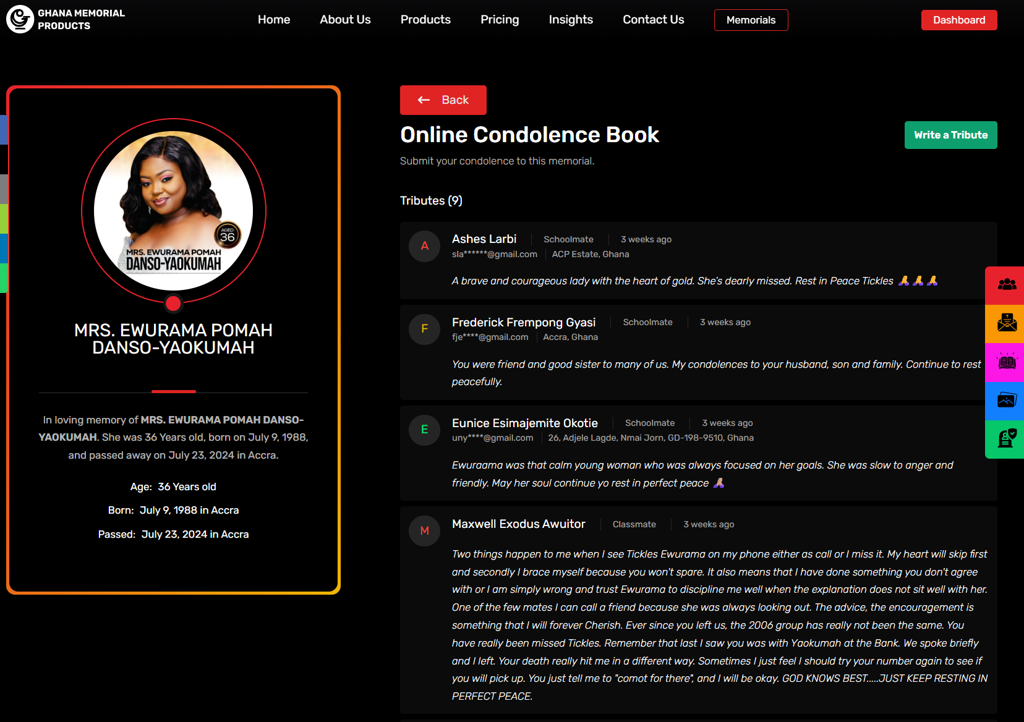Click the name 'Ashes Larbi'

484,239
